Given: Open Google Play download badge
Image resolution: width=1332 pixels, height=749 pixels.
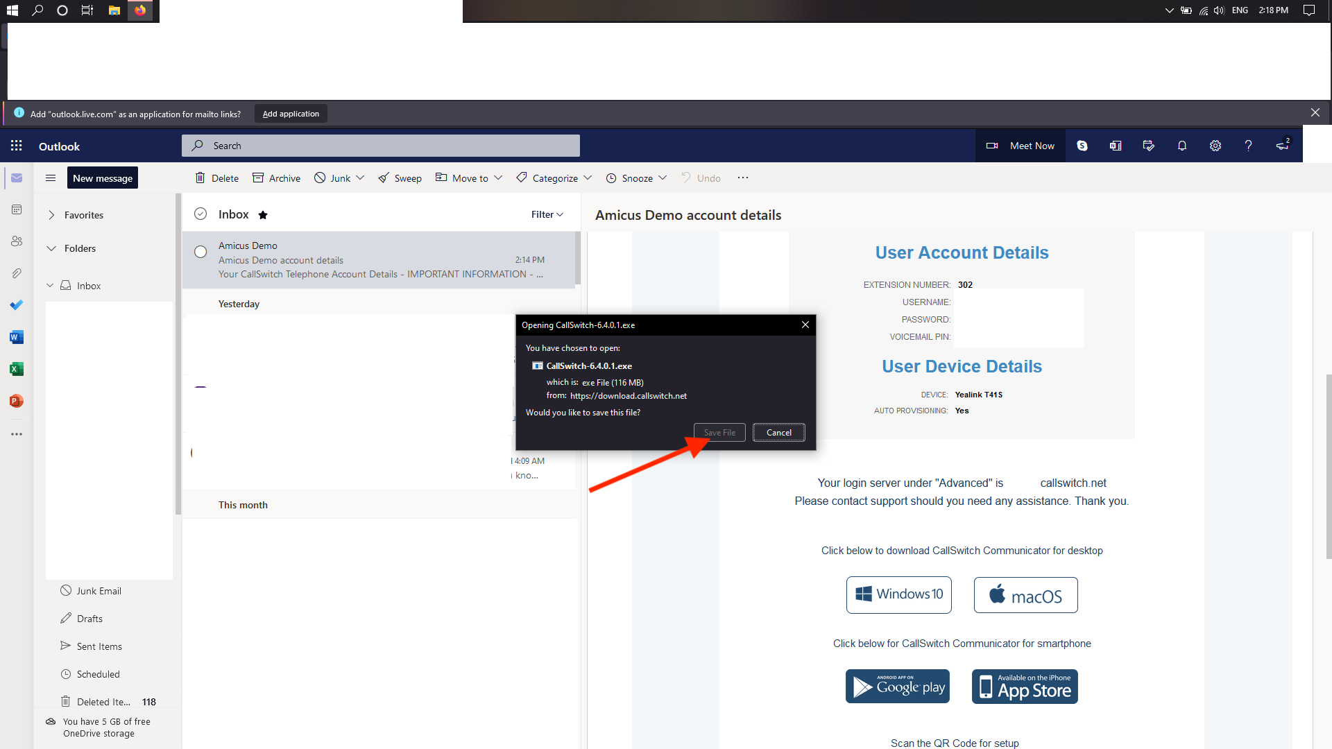Looking at the screenshot, I should 898,687.
